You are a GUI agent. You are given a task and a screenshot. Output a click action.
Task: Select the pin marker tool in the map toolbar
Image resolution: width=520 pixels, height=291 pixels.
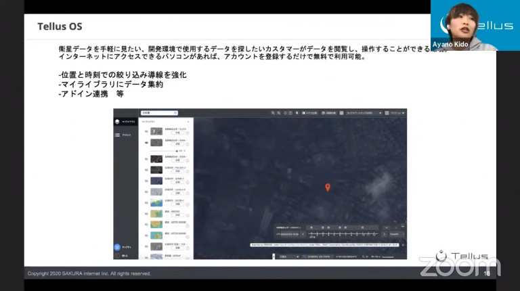coord(297,113)
